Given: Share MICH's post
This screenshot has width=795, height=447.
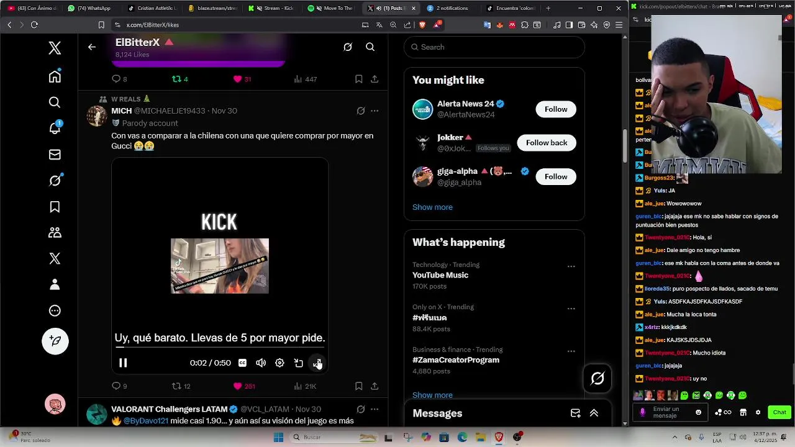Looking at the screenshot, I should [x=375, y=386].
